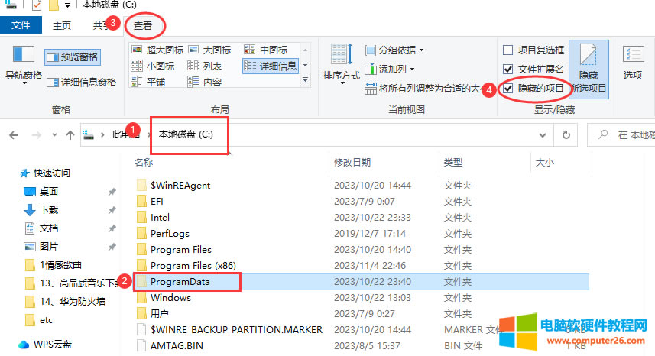The height and width of the screenshot is (356, 655).
Task: Open the 文件 File menu tab
Action: [x=21, y=25]
